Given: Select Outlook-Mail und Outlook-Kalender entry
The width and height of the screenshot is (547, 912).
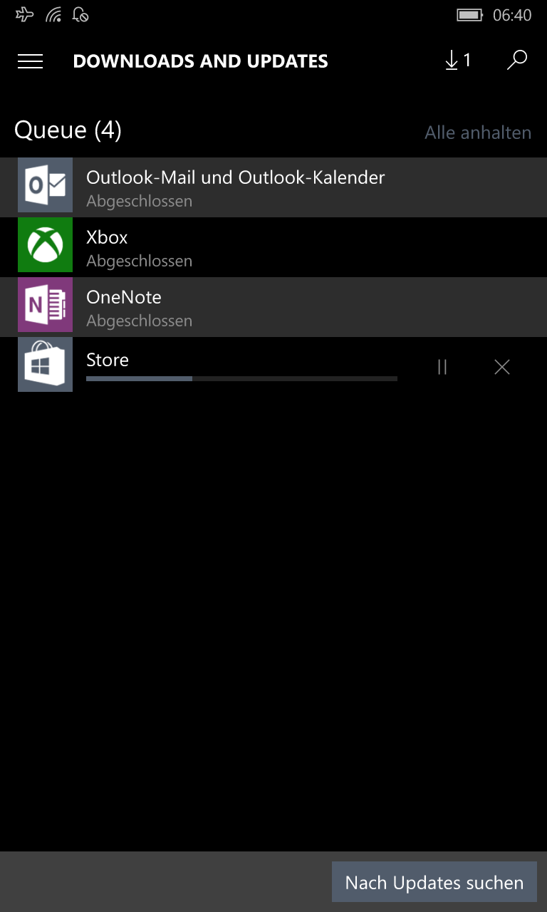Looking at the screenshot, I should point(273,187).
